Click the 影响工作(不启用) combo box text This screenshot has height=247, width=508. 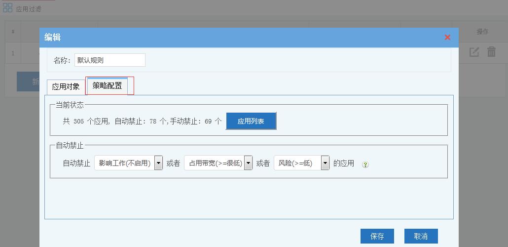pyautogui.click(x=124, y=163)
